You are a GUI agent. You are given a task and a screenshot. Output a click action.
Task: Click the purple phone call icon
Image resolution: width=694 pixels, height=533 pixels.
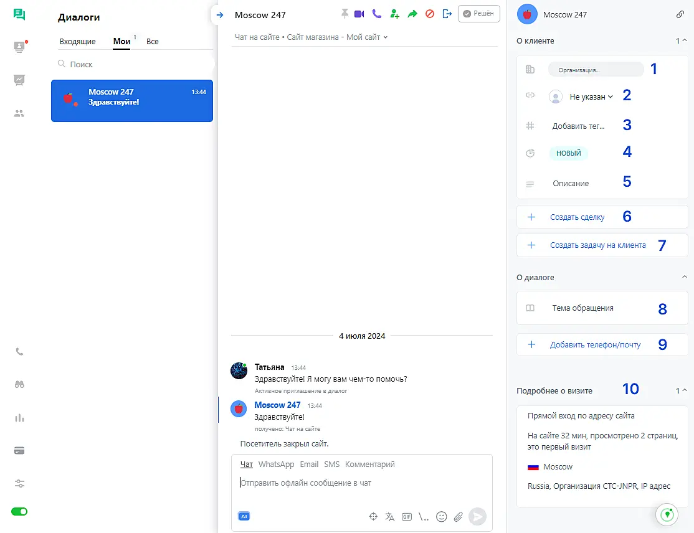pos(376,14)
